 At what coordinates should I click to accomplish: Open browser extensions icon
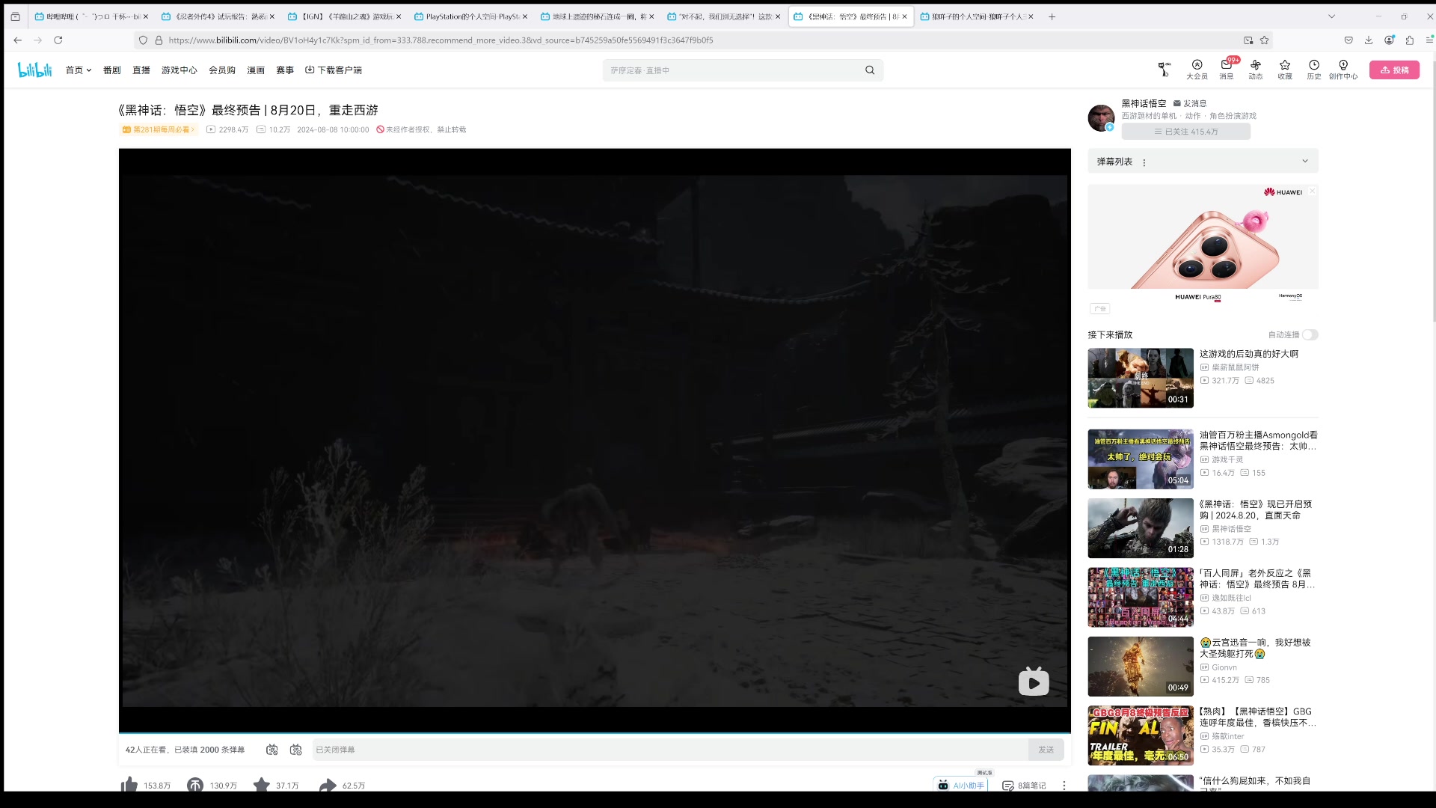[x=1410, y=40]
